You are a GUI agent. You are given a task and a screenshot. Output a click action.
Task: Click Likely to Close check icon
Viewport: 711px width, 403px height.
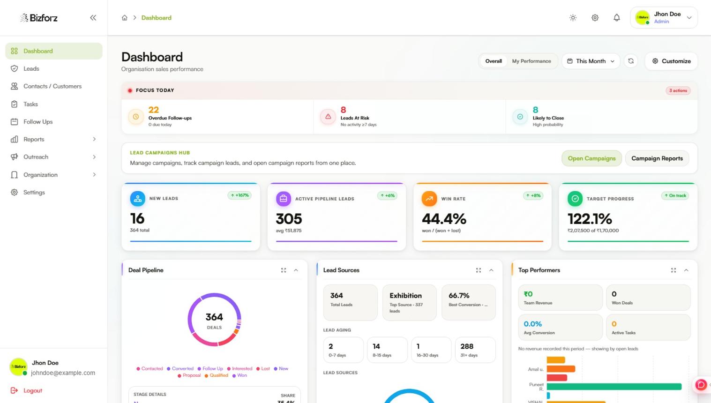coord(520,117)
